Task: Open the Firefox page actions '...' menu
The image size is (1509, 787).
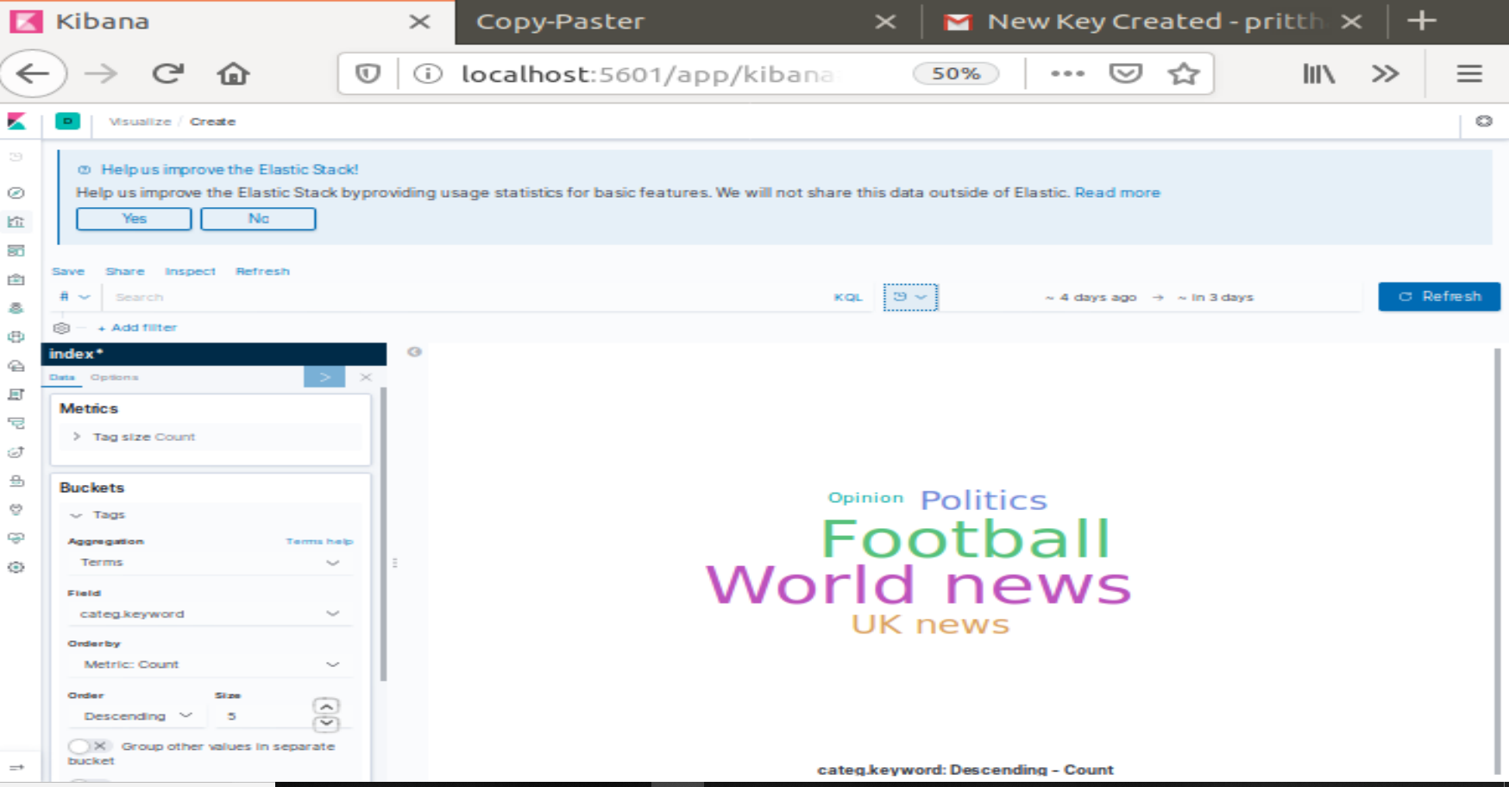Action: pyautogui.click(x=1067, y=73)
